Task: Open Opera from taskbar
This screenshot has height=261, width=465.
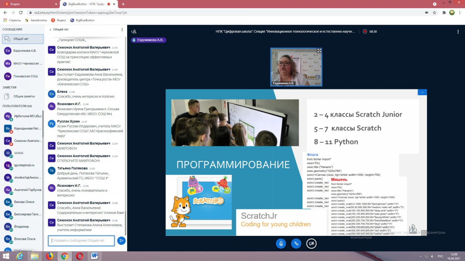Action: point(80,256)
